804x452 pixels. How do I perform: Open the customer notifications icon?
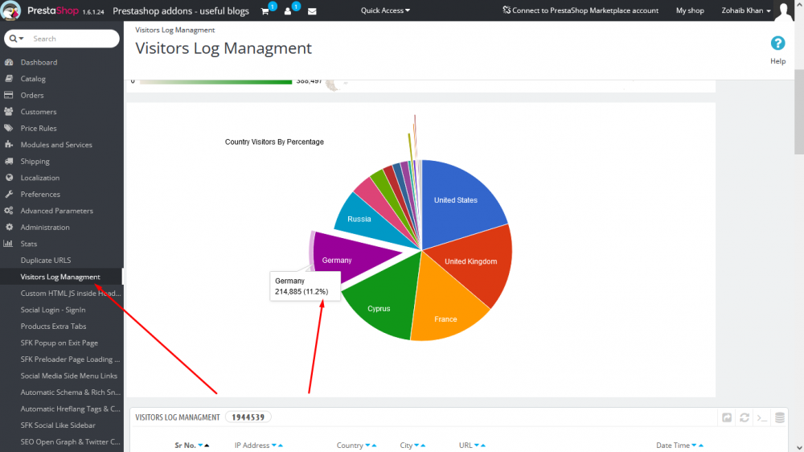(288, 10)
